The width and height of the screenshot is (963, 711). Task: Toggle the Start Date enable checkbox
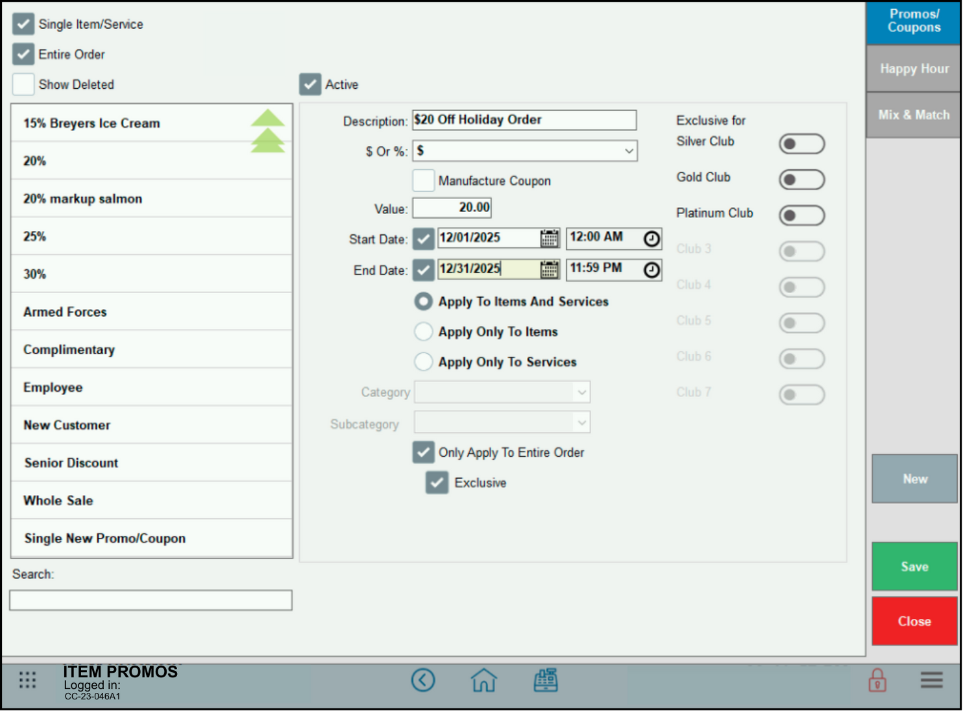pos(423,239)
